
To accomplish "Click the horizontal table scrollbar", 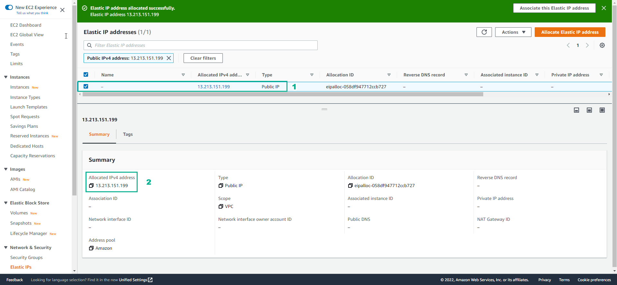I will pyautogui.click(x=283, y=94).
